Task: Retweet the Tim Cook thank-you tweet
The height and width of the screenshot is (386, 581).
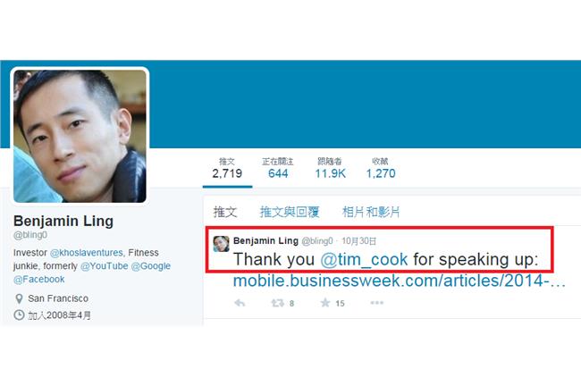Action: [x=277, y=304]
